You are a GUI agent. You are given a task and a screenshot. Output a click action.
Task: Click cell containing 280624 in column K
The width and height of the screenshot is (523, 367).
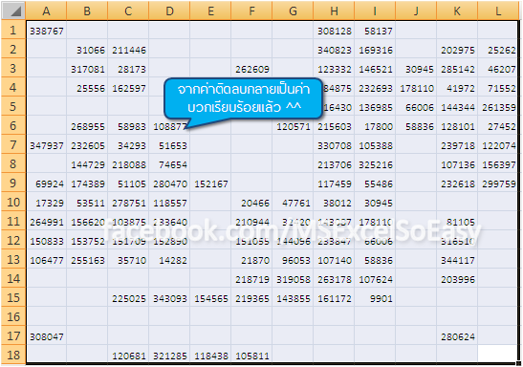click(x=457, y=336)
